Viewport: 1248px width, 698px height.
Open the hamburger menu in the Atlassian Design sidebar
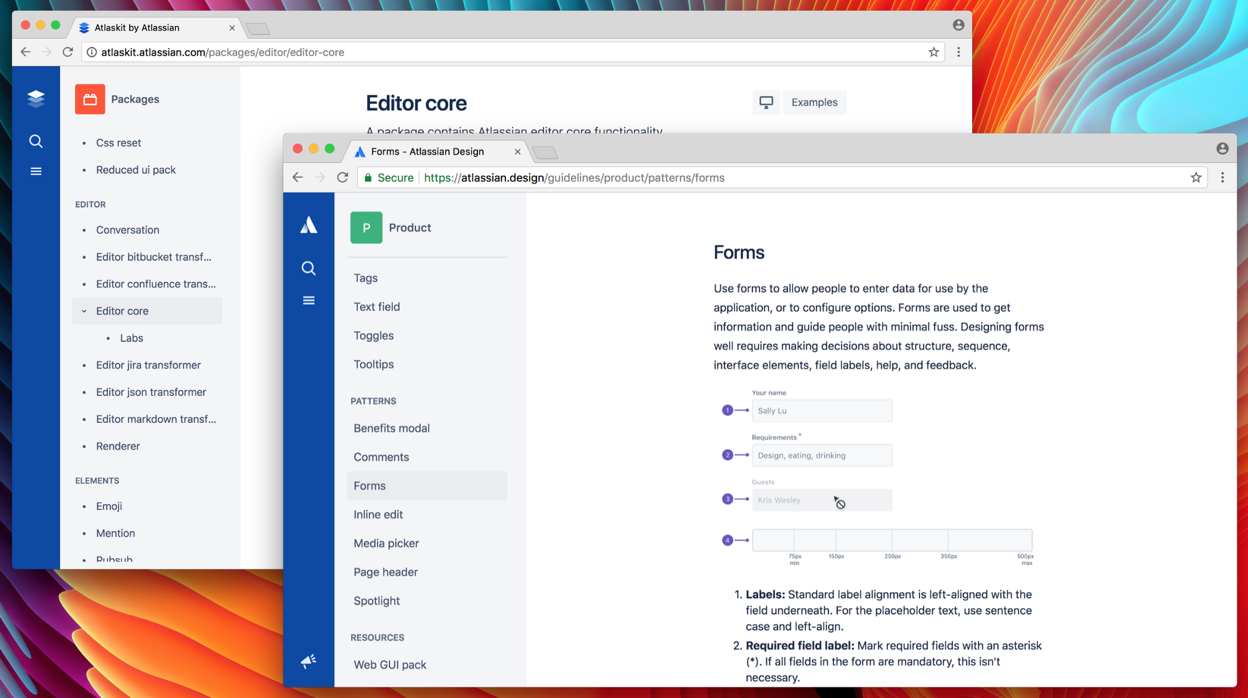308,301
